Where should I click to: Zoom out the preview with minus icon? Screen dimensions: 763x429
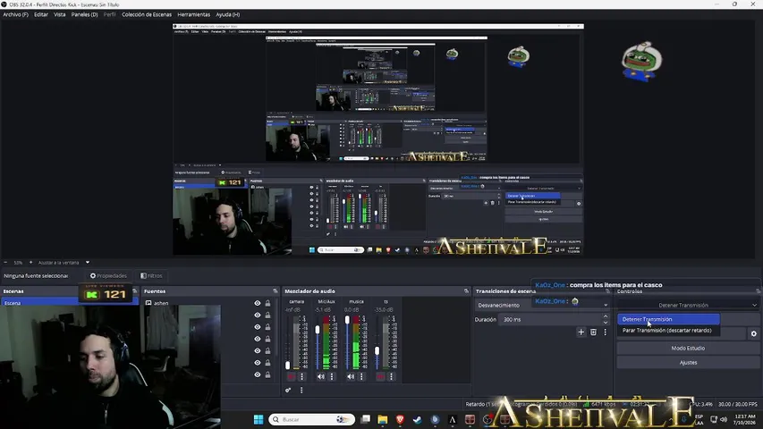click(6, 262)
